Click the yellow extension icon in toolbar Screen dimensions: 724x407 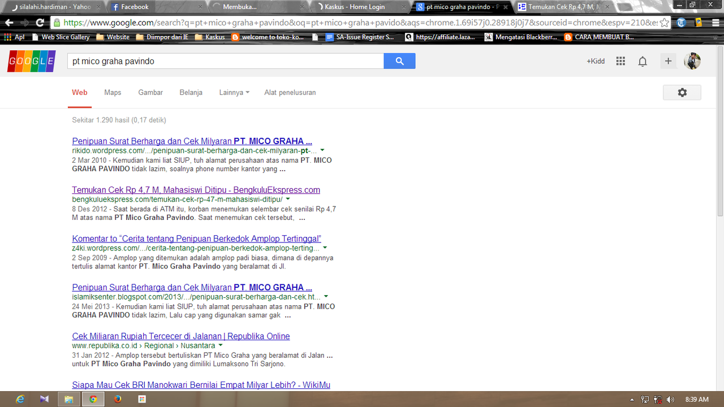699,23
